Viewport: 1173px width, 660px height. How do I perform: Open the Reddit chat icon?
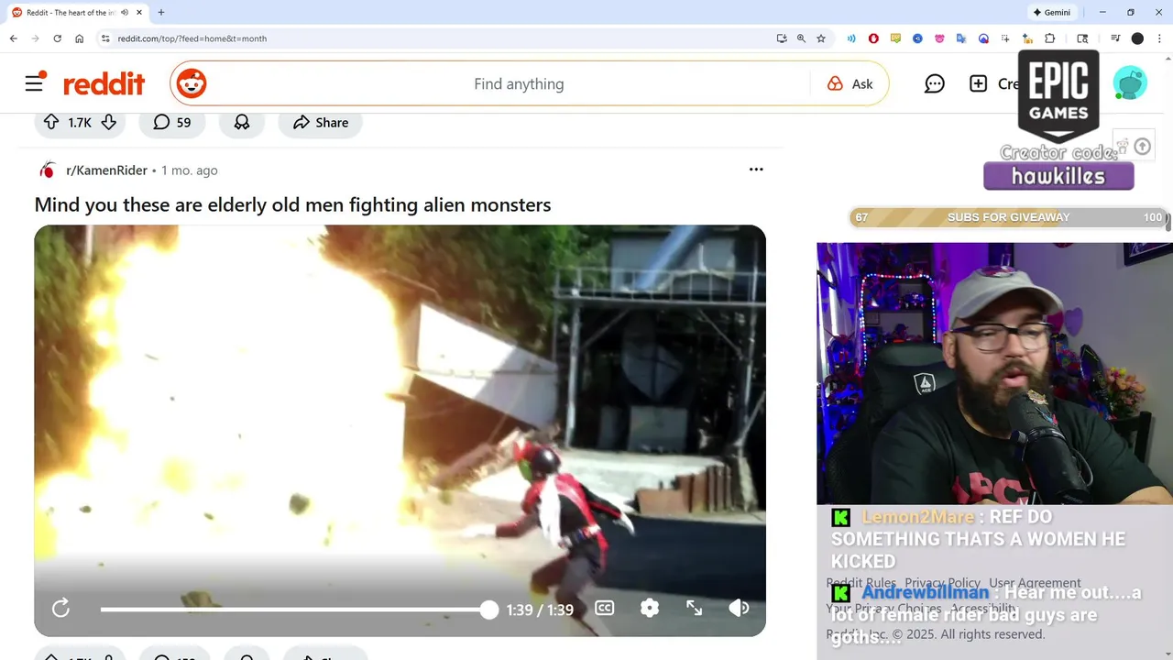pyautogui.click(x=935, y=84)
